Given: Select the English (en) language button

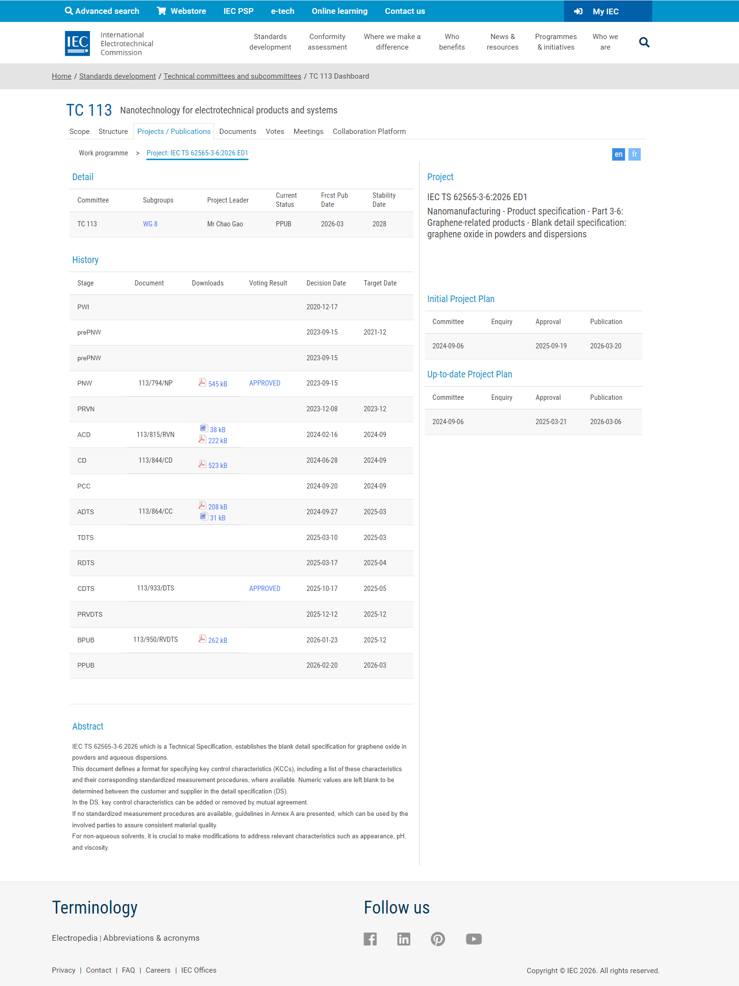Looking at the screenshot, I should 618,154.
